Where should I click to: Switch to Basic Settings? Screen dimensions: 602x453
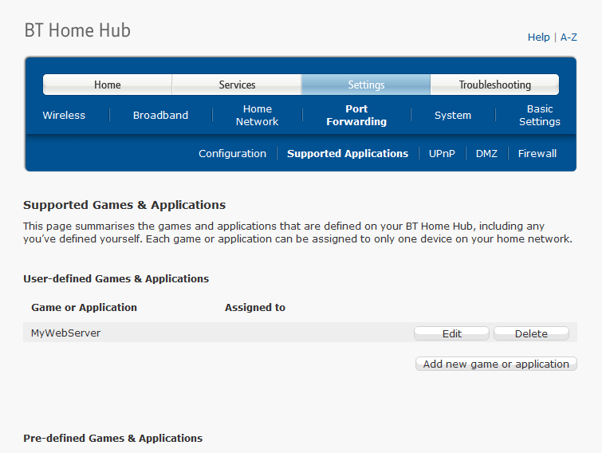pos(539,115)
